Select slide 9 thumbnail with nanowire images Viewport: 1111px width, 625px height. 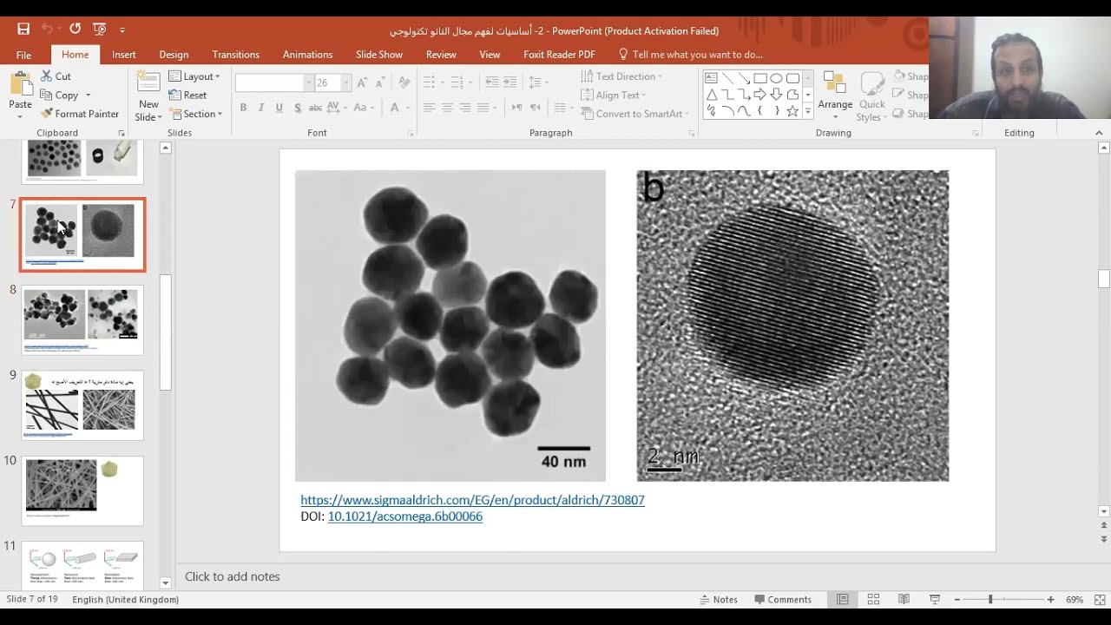click(82, 405)
